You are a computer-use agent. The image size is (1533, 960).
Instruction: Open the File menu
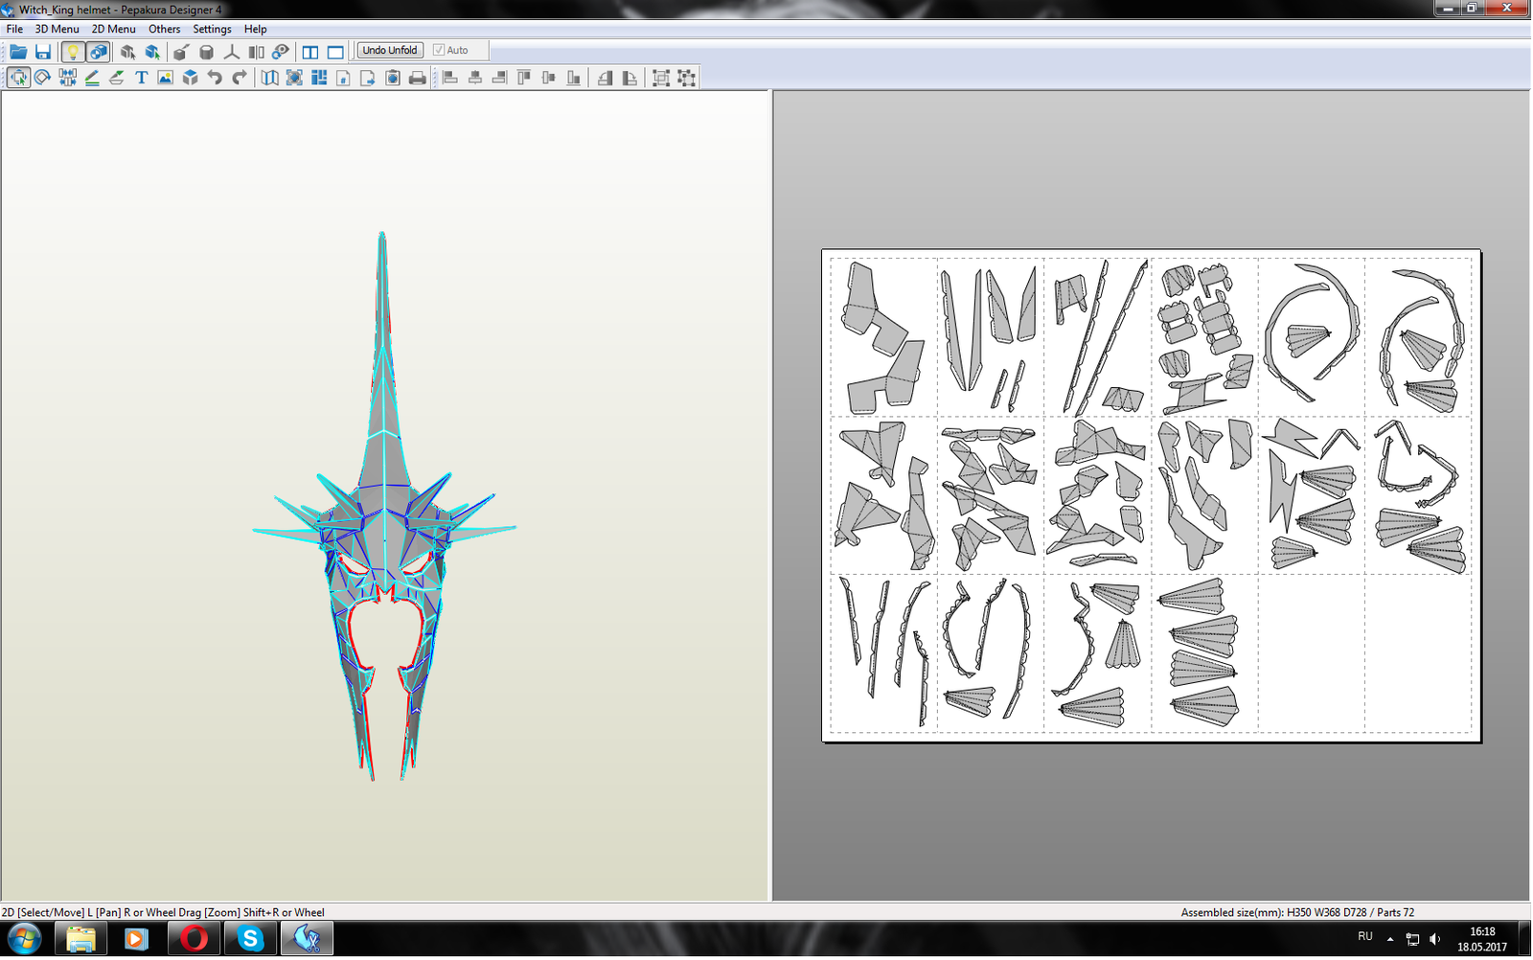tap(14, 29)
